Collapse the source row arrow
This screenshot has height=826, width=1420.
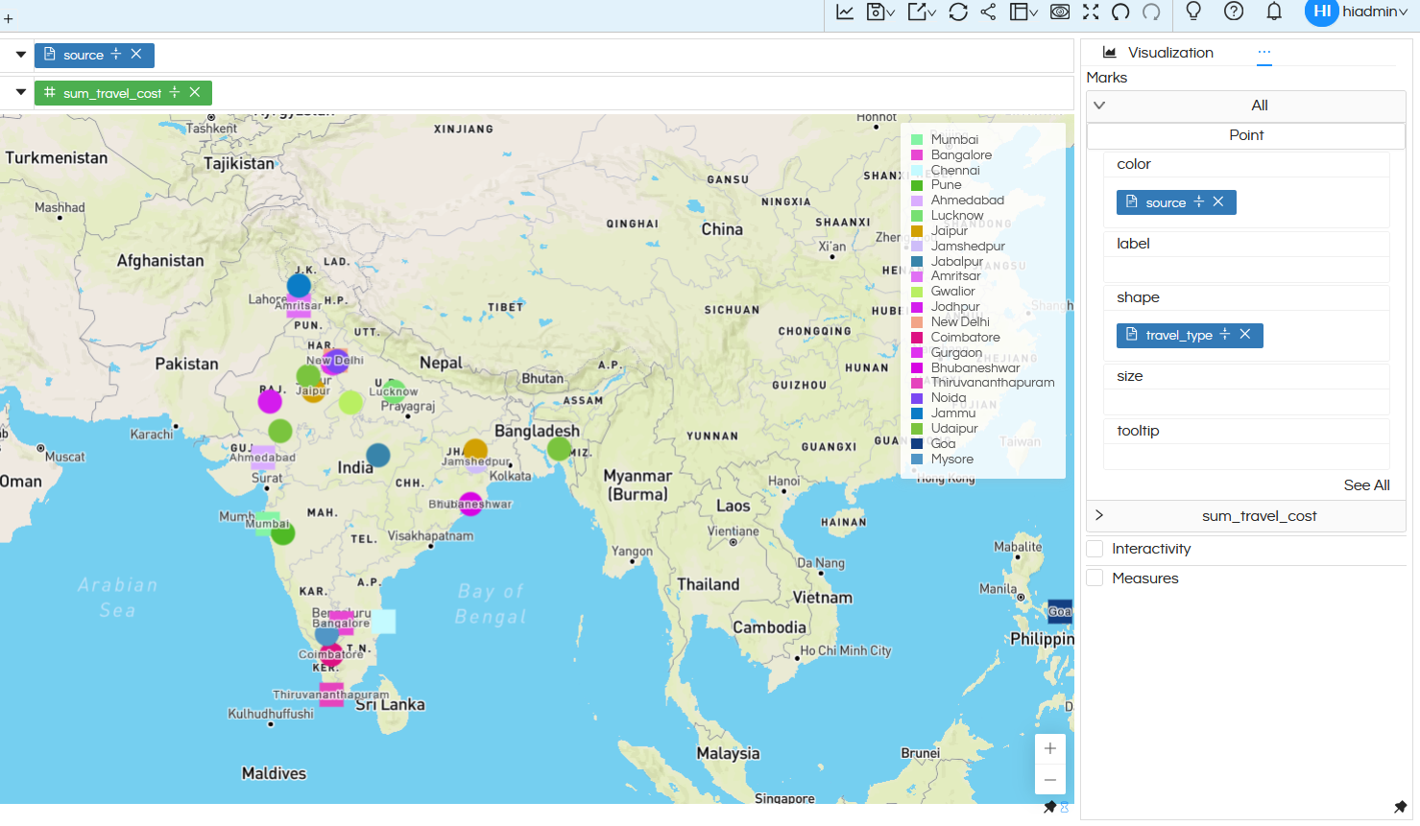(x=20, y=55)
